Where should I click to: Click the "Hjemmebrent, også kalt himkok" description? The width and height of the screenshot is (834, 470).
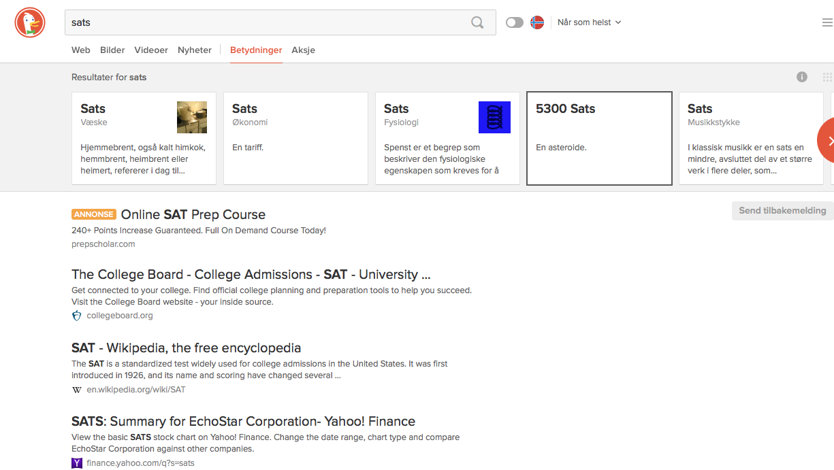(143, 159)
